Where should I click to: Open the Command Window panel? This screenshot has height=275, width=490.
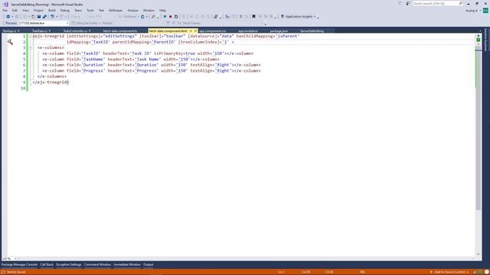point(97,265)
